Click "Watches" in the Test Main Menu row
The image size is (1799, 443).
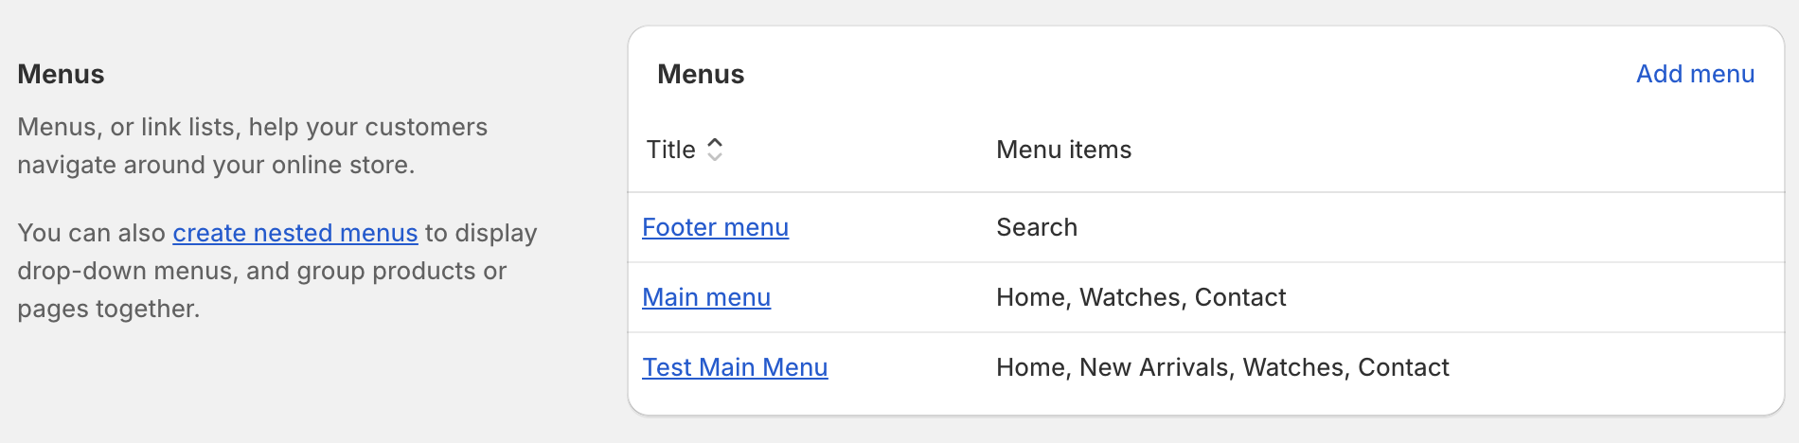tap(1293, 367)
